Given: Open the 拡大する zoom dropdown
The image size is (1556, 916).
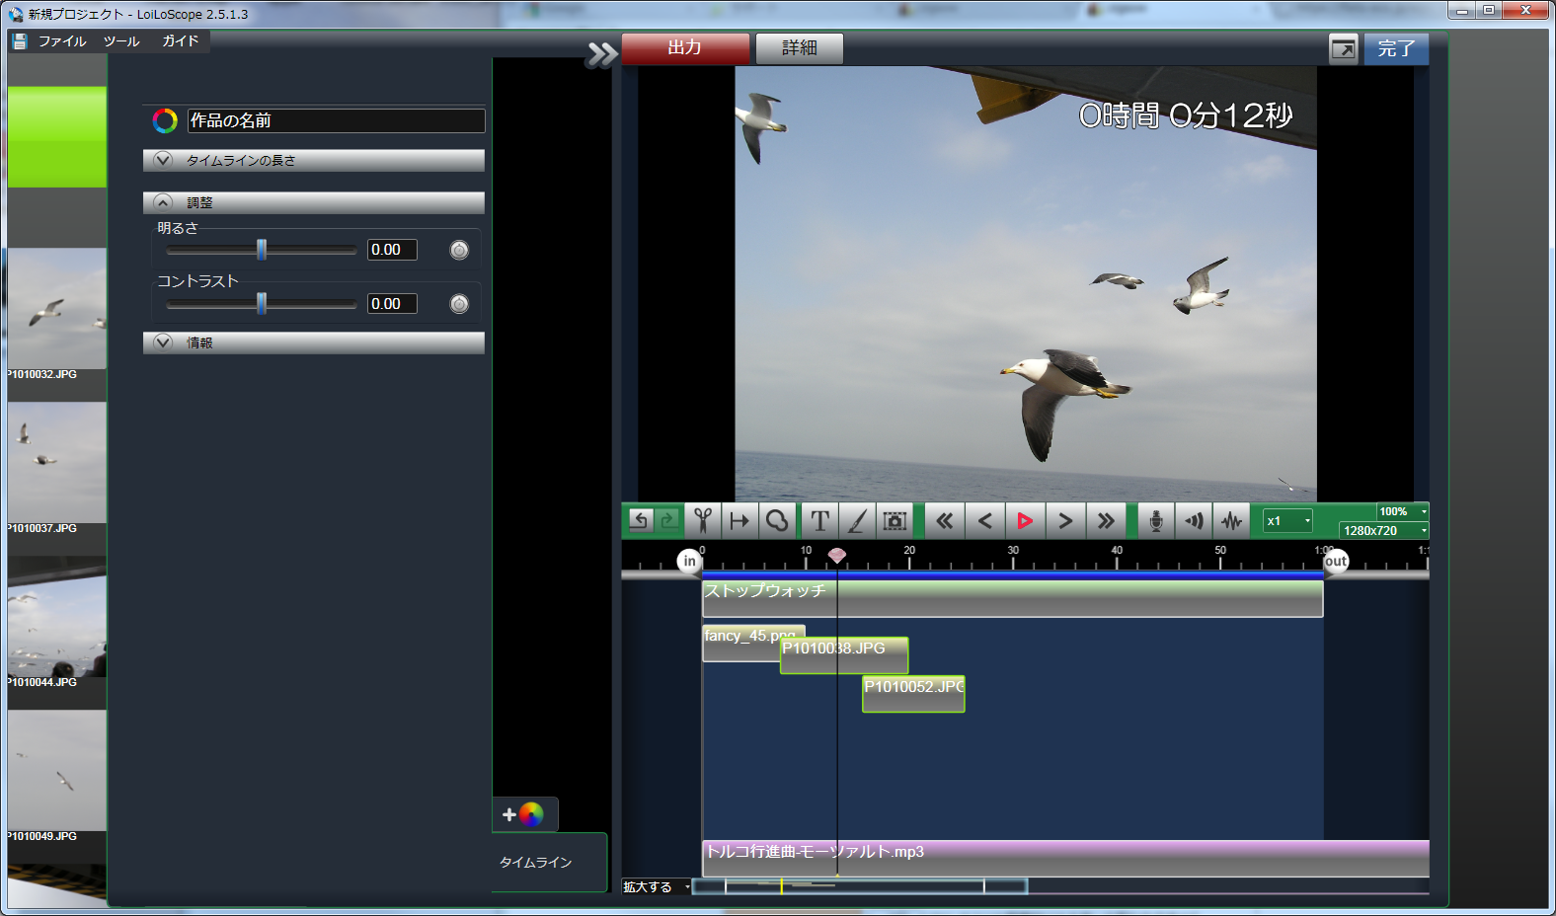Looking at the screenshot, I should pyautogui.click(x=657, y=886).
